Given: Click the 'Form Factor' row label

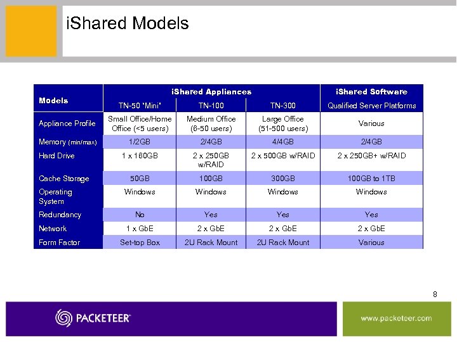Looking at the screenshot, I should [x=59, y=243].
